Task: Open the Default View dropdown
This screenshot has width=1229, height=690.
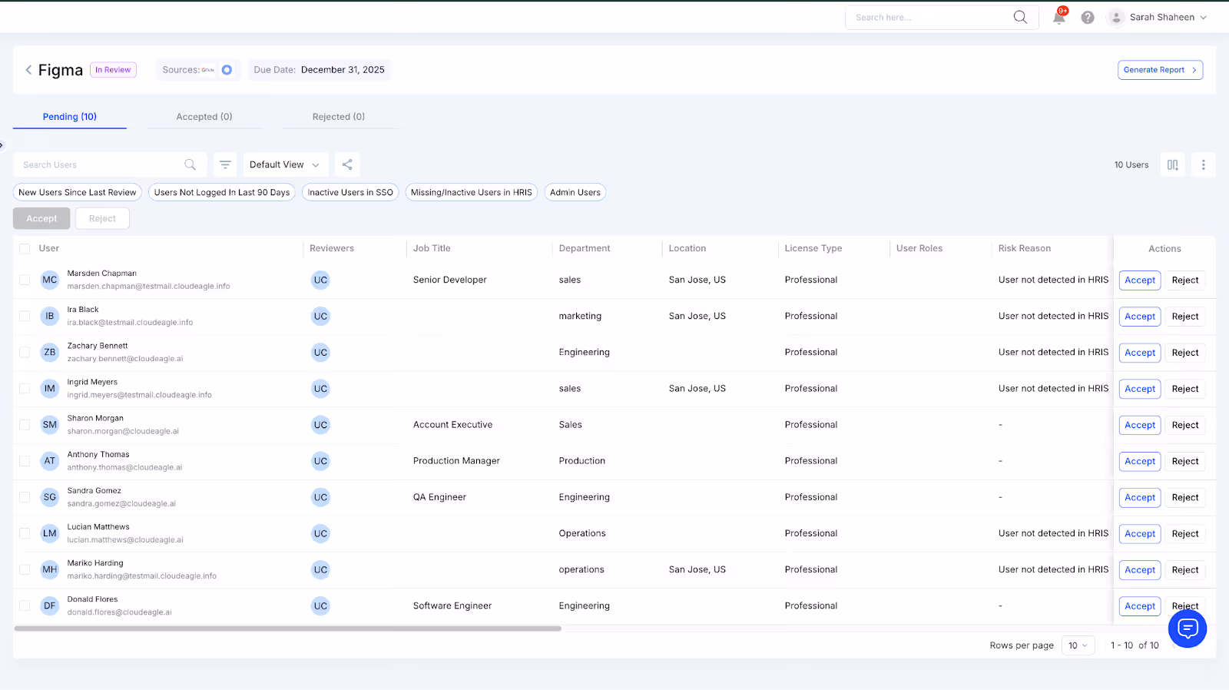Action: (x=285, y=164)
